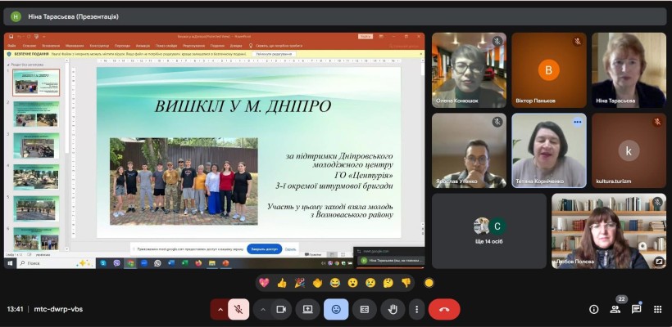672x327 pixels.
Task: Open PowerPoint icon in shared taskbar
Action: (x=225, y=263)
